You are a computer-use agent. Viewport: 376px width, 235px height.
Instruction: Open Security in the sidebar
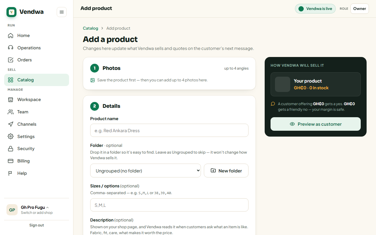[36, 149]
